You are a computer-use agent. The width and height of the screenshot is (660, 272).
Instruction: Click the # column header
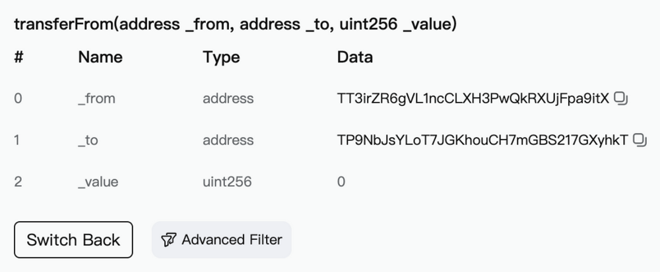tap(18, 57)
